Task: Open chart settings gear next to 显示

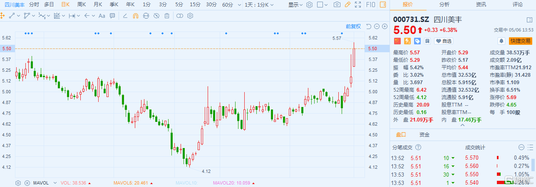Action: coord(309,5)
